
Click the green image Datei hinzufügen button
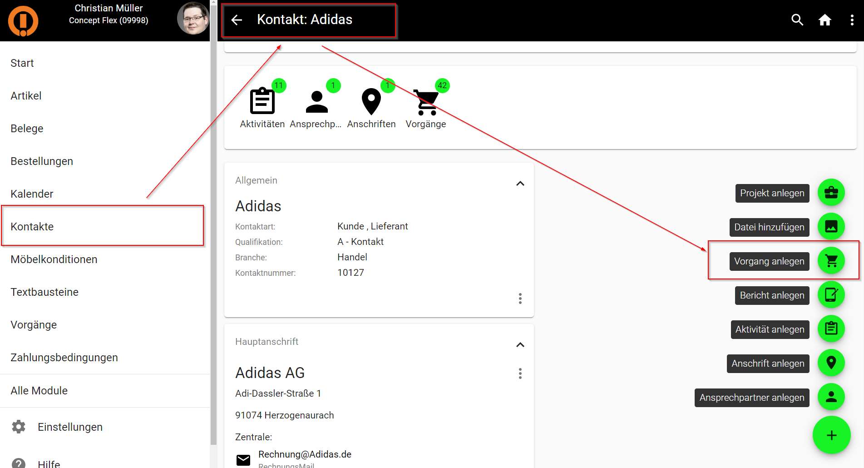coord(831,227)
